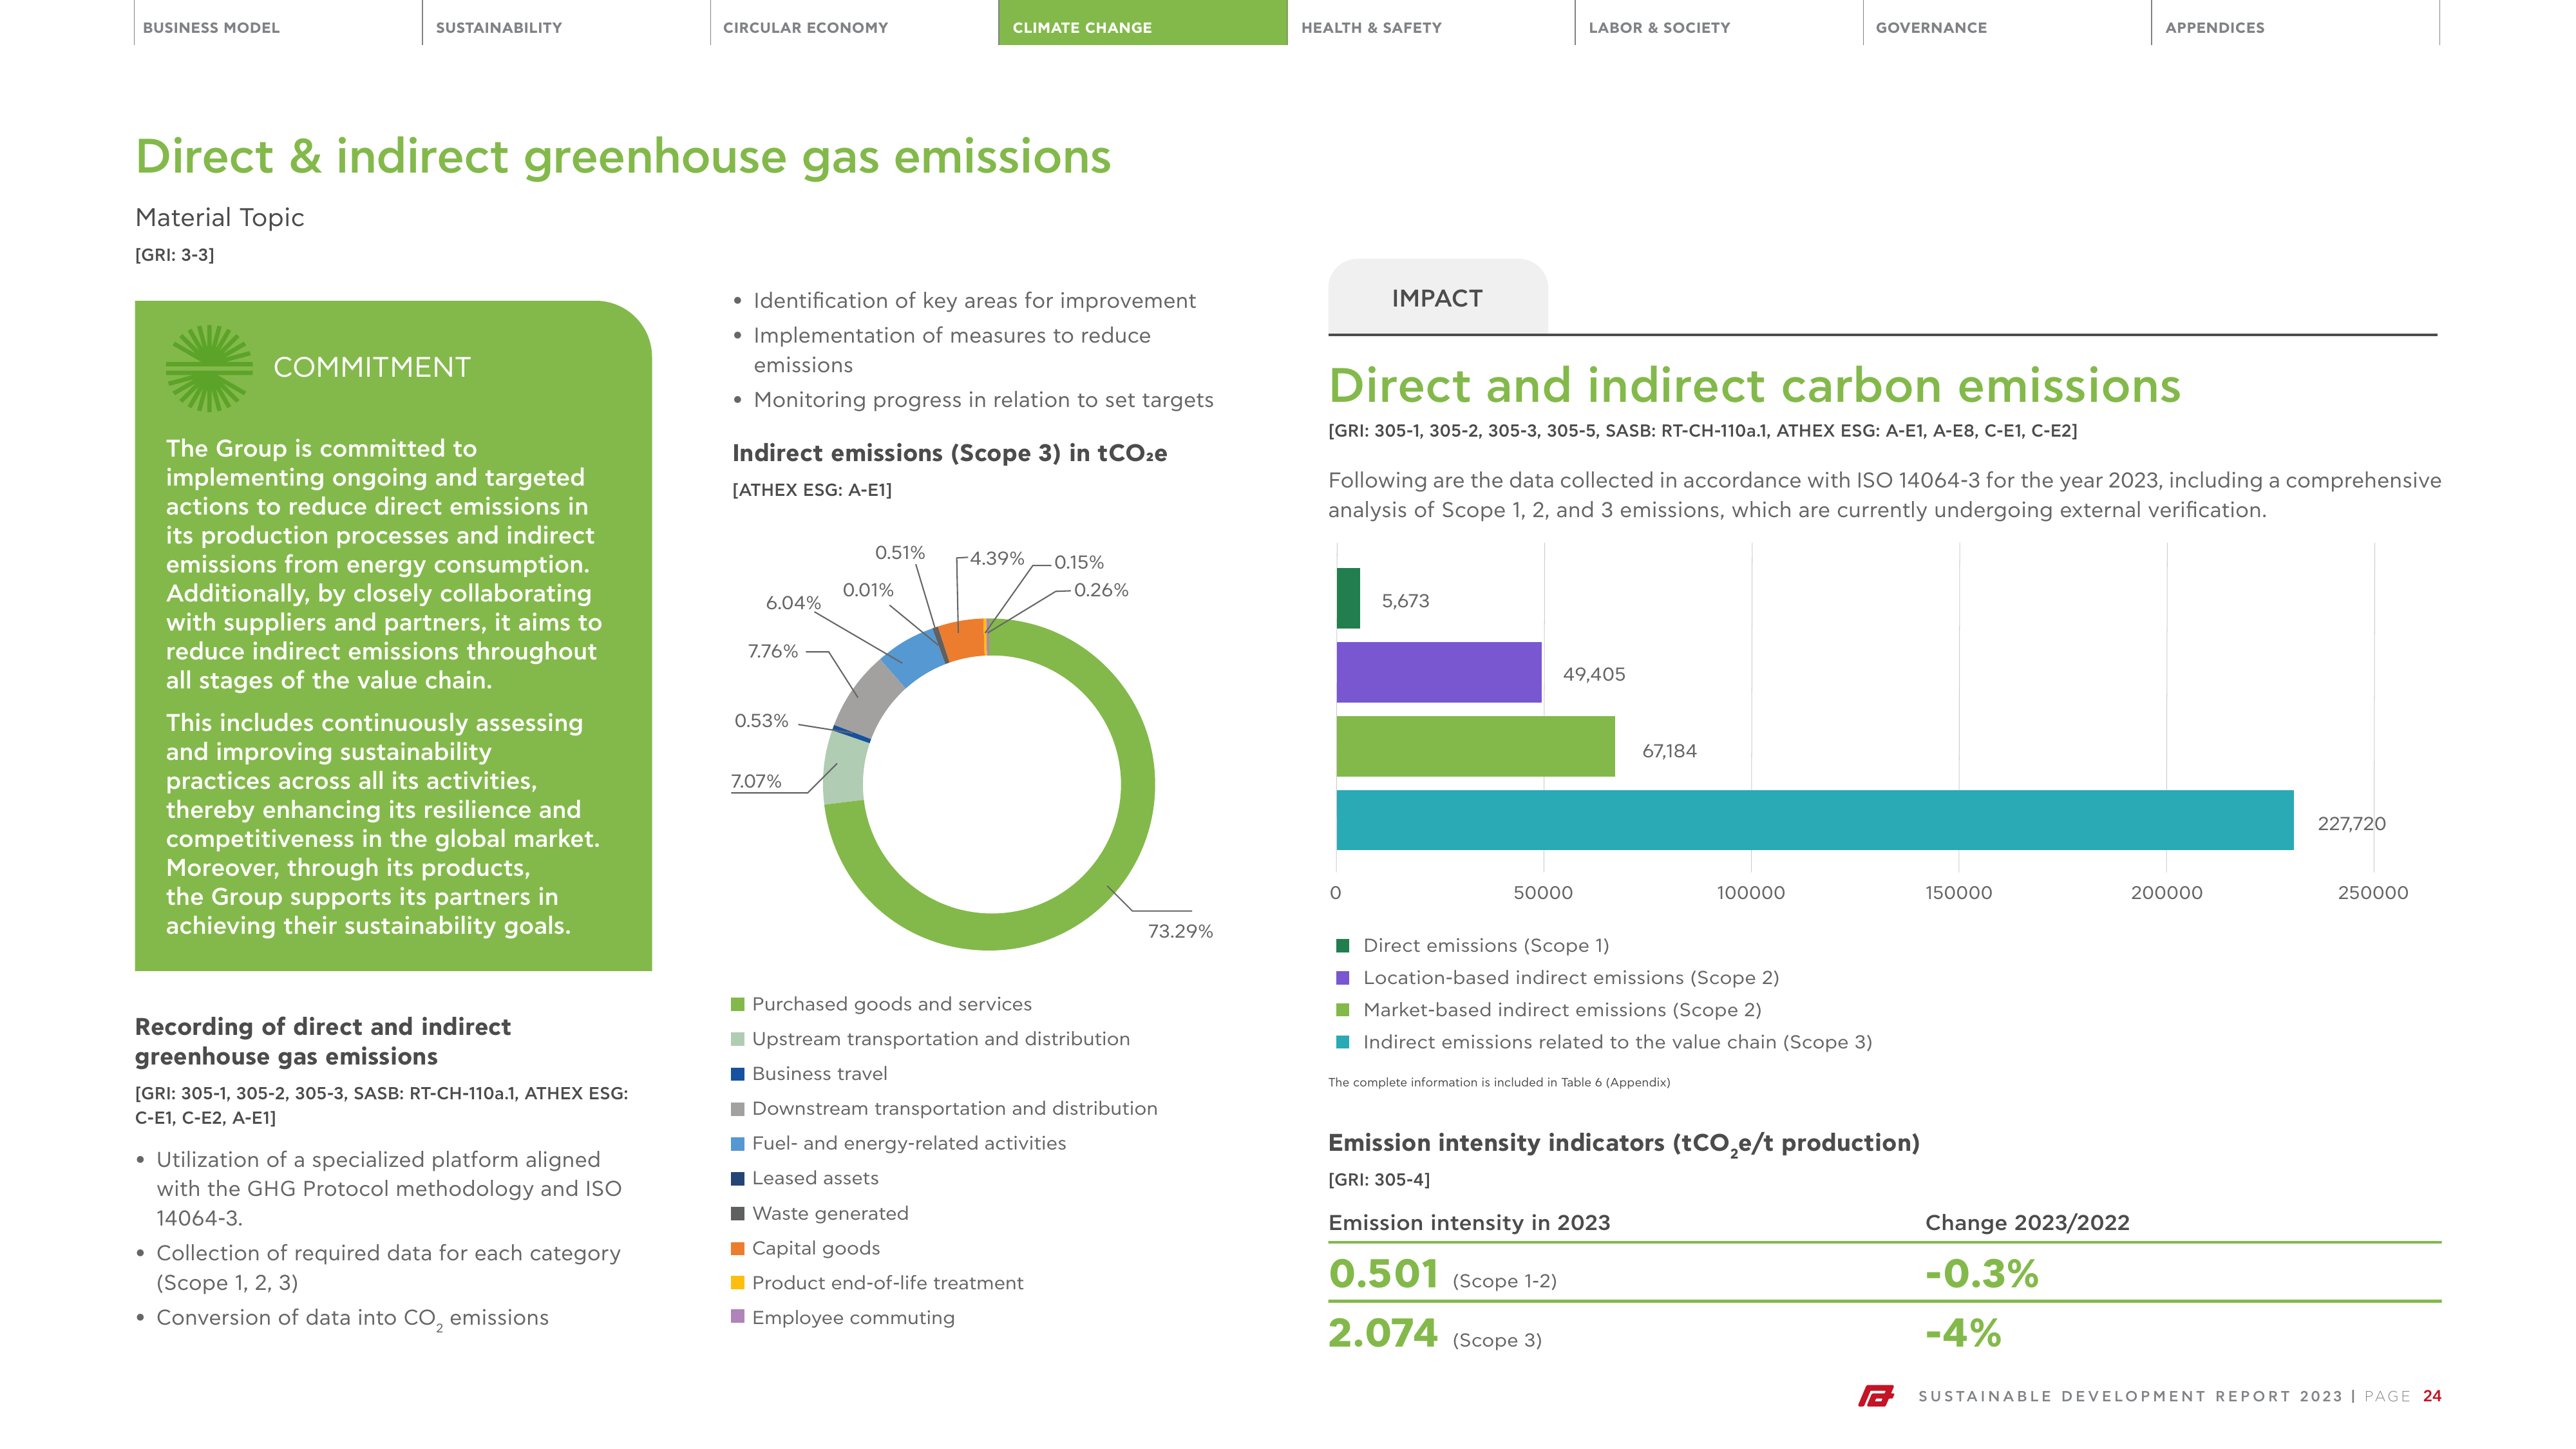The image size is (2576, 1449).
Task: Click the 6.04% donut label
Action: pos(793,603)
